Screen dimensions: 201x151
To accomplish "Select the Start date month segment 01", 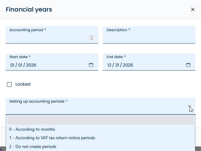I will tap(12, 65).
